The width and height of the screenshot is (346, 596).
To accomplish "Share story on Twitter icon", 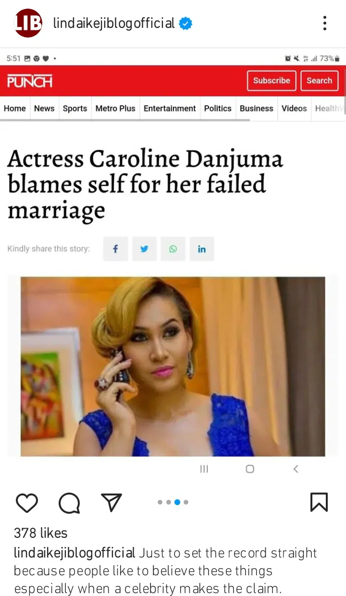I will [144, 249].
